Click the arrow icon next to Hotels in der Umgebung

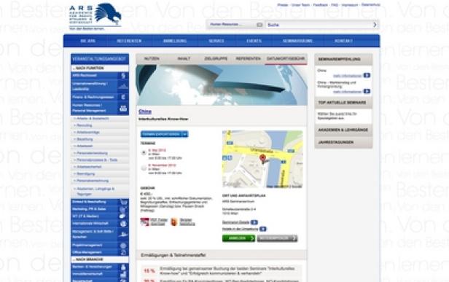(263, 229)
